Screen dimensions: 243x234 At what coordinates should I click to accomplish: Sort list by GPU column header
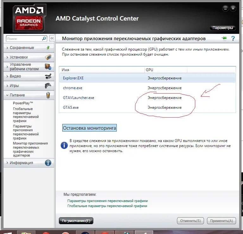(166, 70)
